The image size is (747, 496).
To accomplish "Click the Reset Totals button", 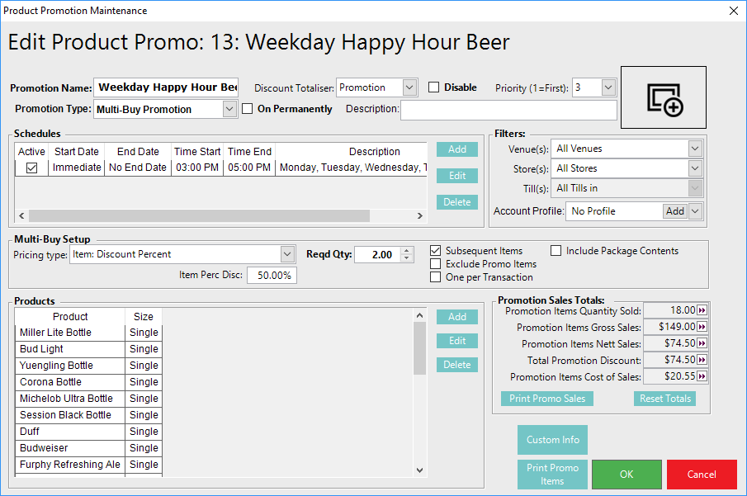I will [664, 399].
